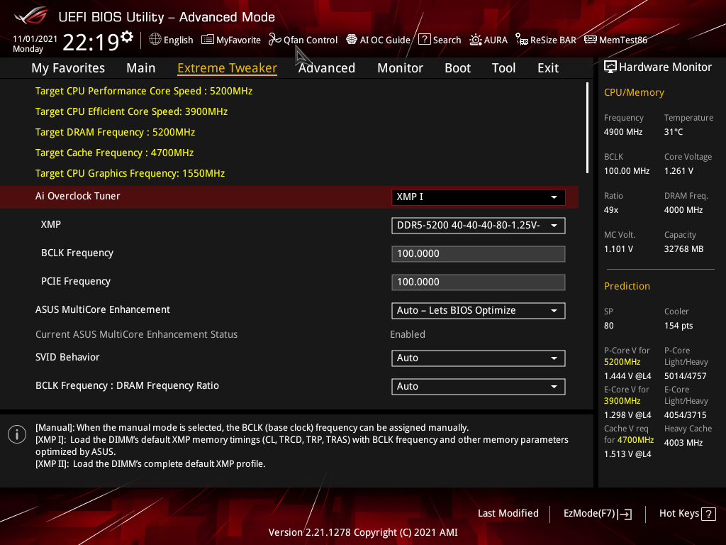Viewport: 726px width, 545px height.
Task: Click the SVID Behavior label
Action: pyautogui.click(x=67, y=358)
